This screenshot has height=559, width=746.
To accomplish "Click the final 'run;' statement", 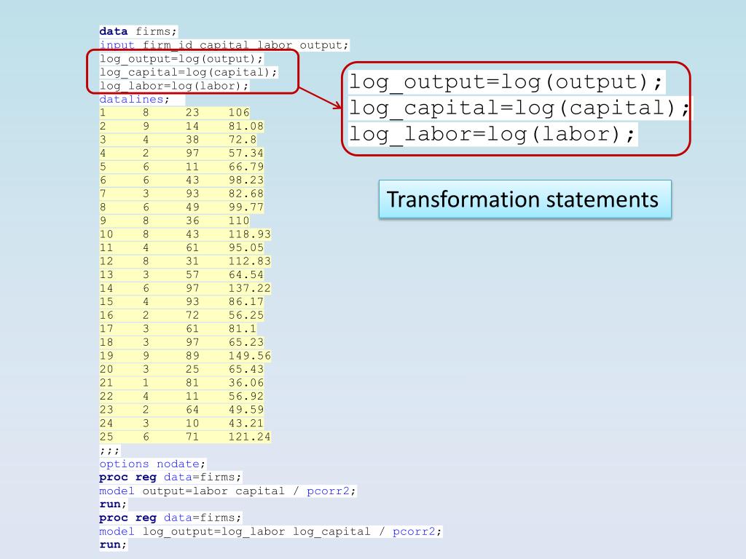I will [x=113, y=544].
